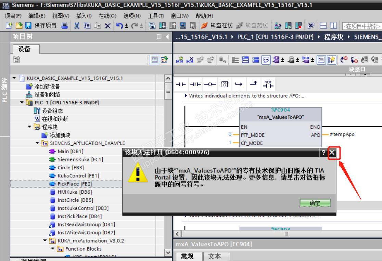This screenshot has width=382, height=261.
Task: Collapse KUKA_BASIC_EXAMPLE project root node
Action: pyautogui.click(x=14, y=78)
